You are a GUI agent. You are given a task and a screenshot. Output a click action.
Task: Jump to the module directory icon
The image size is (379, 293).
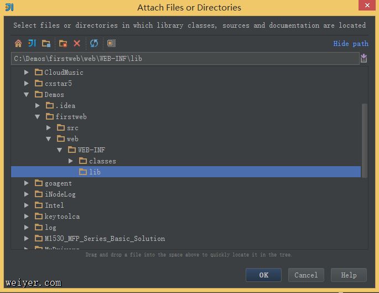point(46,44)
